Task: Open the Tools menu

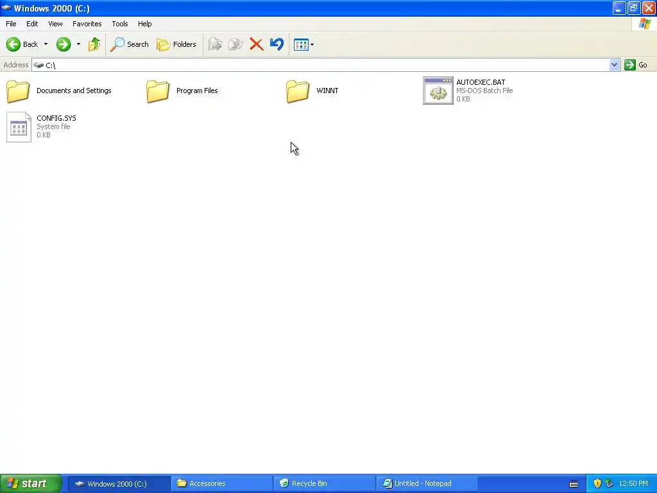Action: 120,24
